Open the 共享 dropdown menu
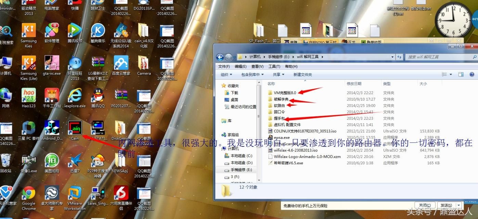The height and width of the screenshot is (219, 478). tap(278, 74)
